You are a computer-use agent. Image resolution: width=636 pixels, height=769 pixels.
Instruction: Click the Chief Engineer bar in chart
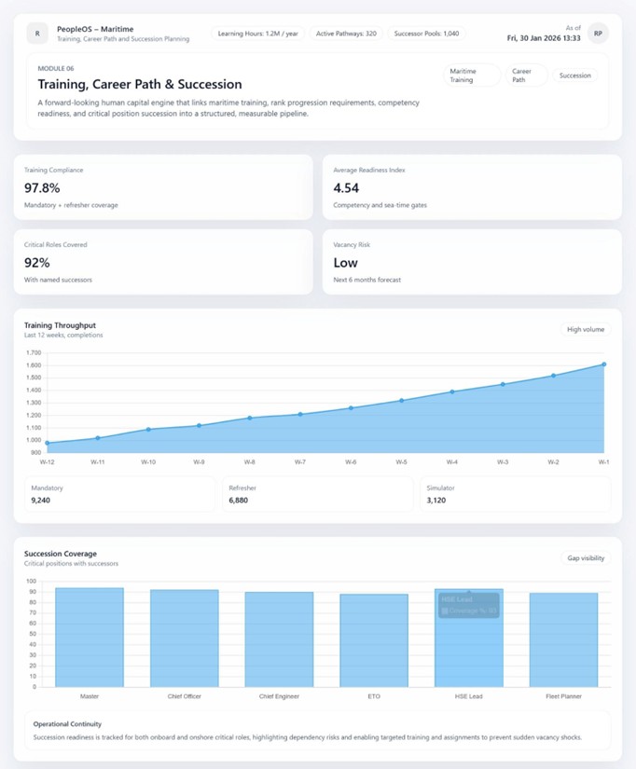coord(280,639)
